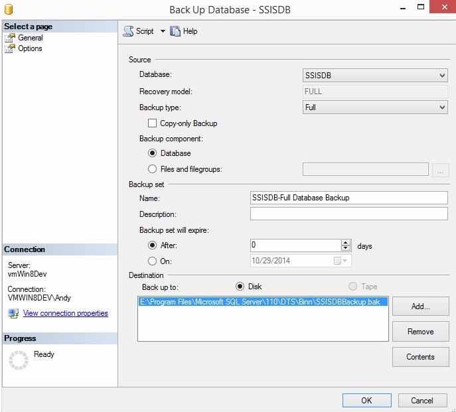Screen dimensions: 456x412
Task: Enable the Copy-only Backup checkbox
Action: [x=152, y=123]
